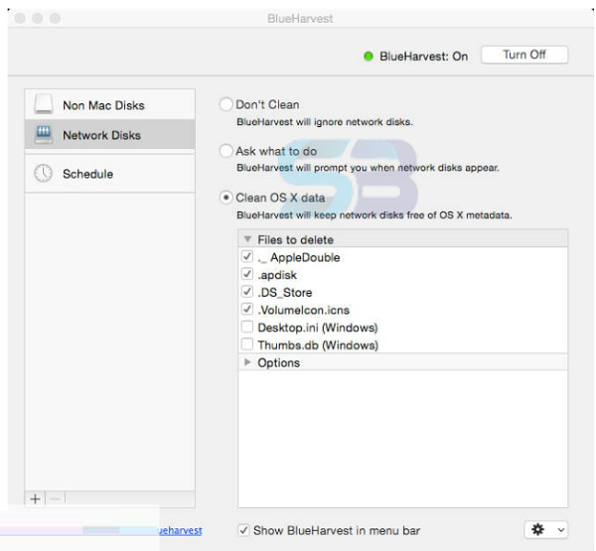Screen dimensions: 596x551
Task: Click the Files to delete header label
Action: 295,240
